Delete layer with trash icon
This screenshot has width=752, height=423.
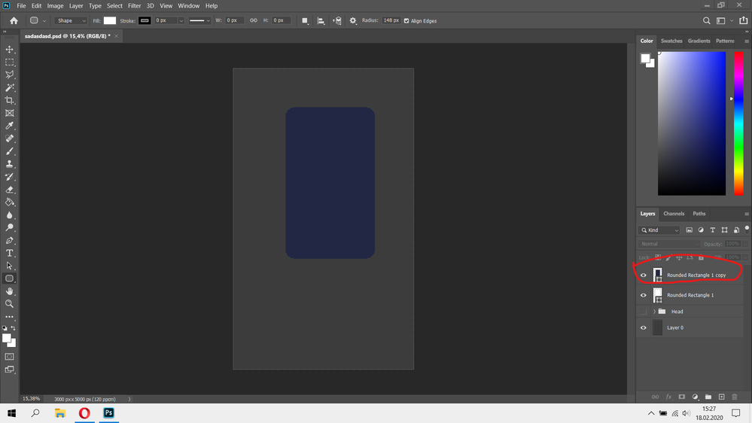coord(735,397)
